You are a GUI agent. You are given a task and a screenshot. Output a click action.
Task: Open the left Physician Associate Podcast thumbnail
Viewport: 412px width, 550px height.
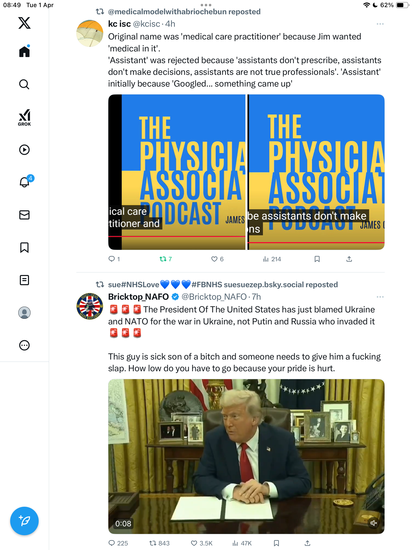click(177, 172)
